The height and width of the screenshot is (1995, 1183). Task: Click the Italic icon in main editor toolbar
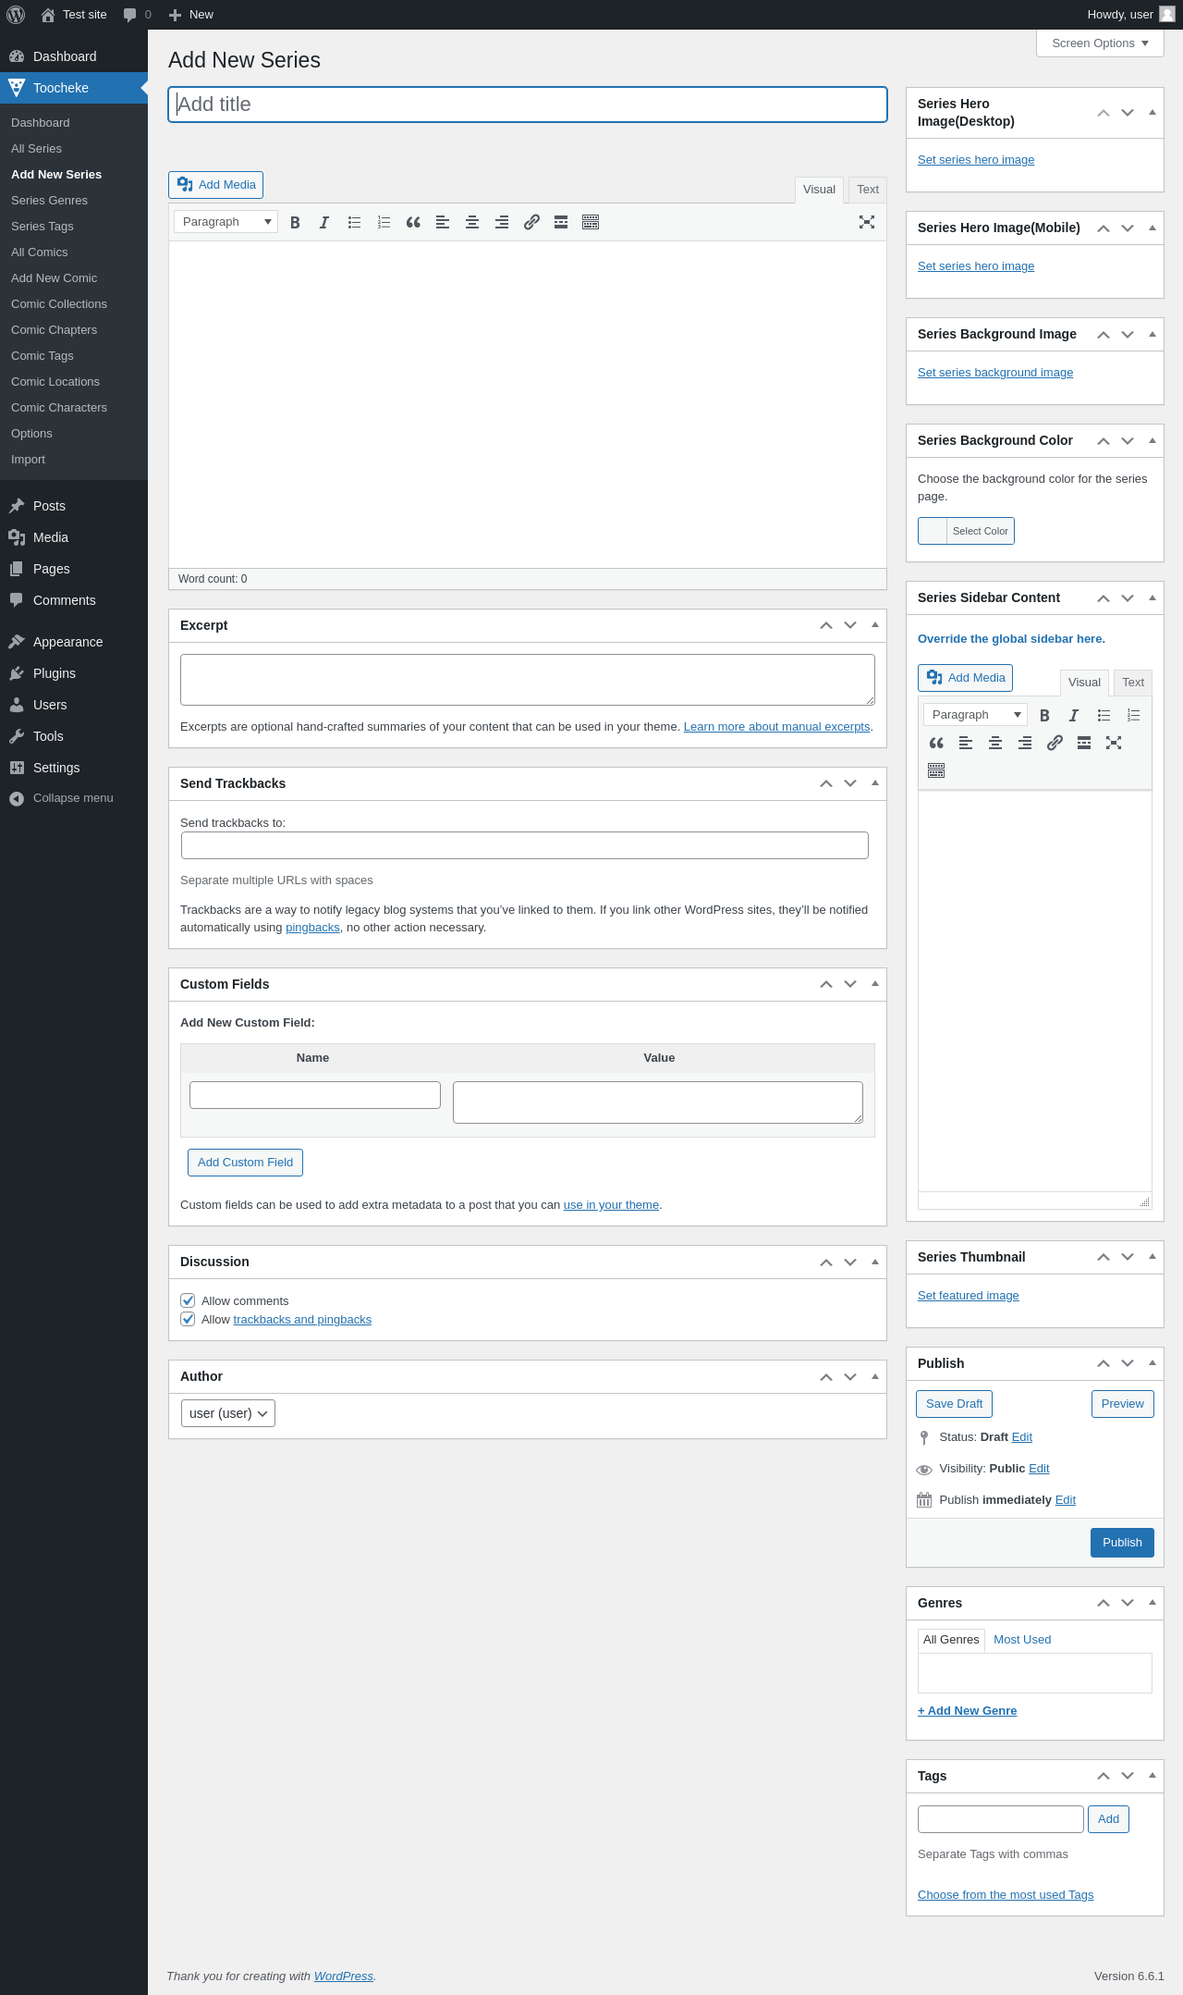(324, 222)
